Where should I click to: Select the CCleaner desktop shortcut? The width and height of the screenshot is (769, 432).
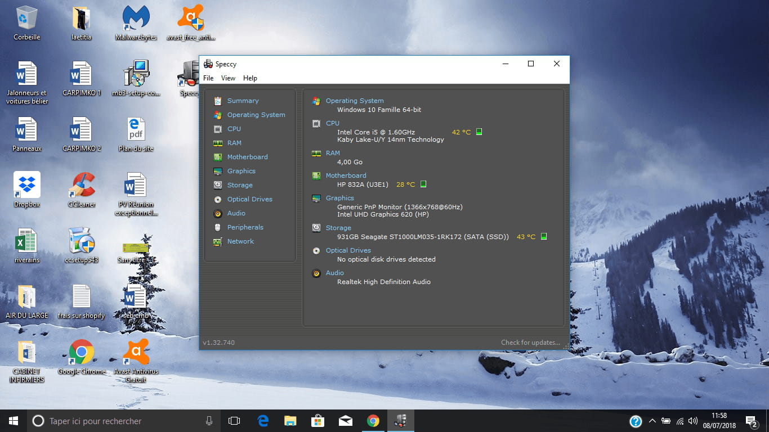(x=82, y=190)
